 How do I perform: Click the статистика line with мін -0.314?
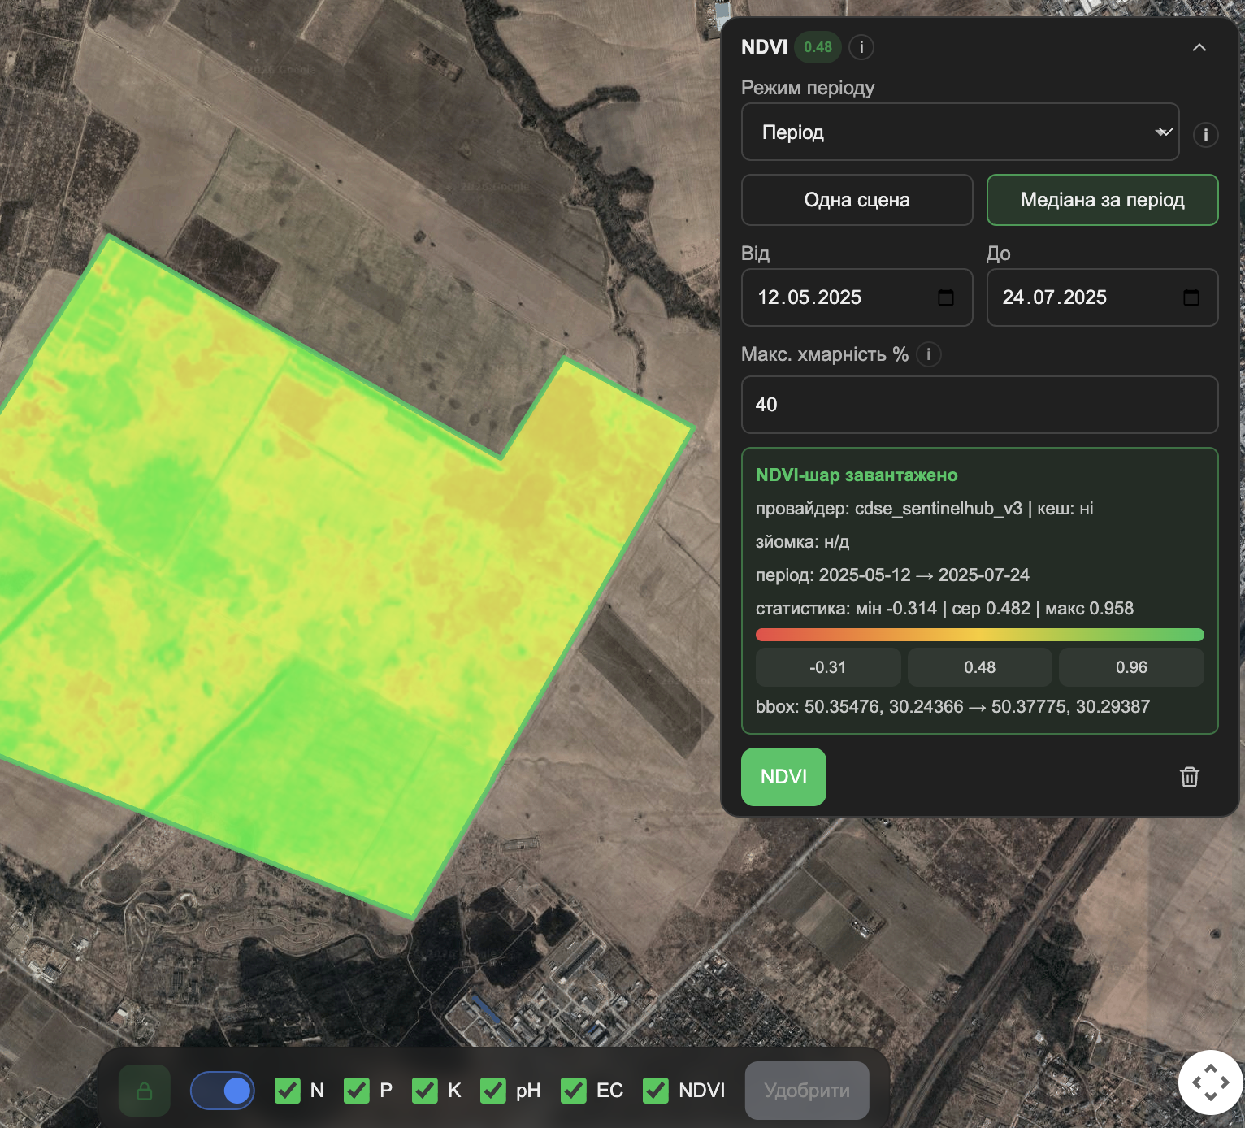pos(944,609)
